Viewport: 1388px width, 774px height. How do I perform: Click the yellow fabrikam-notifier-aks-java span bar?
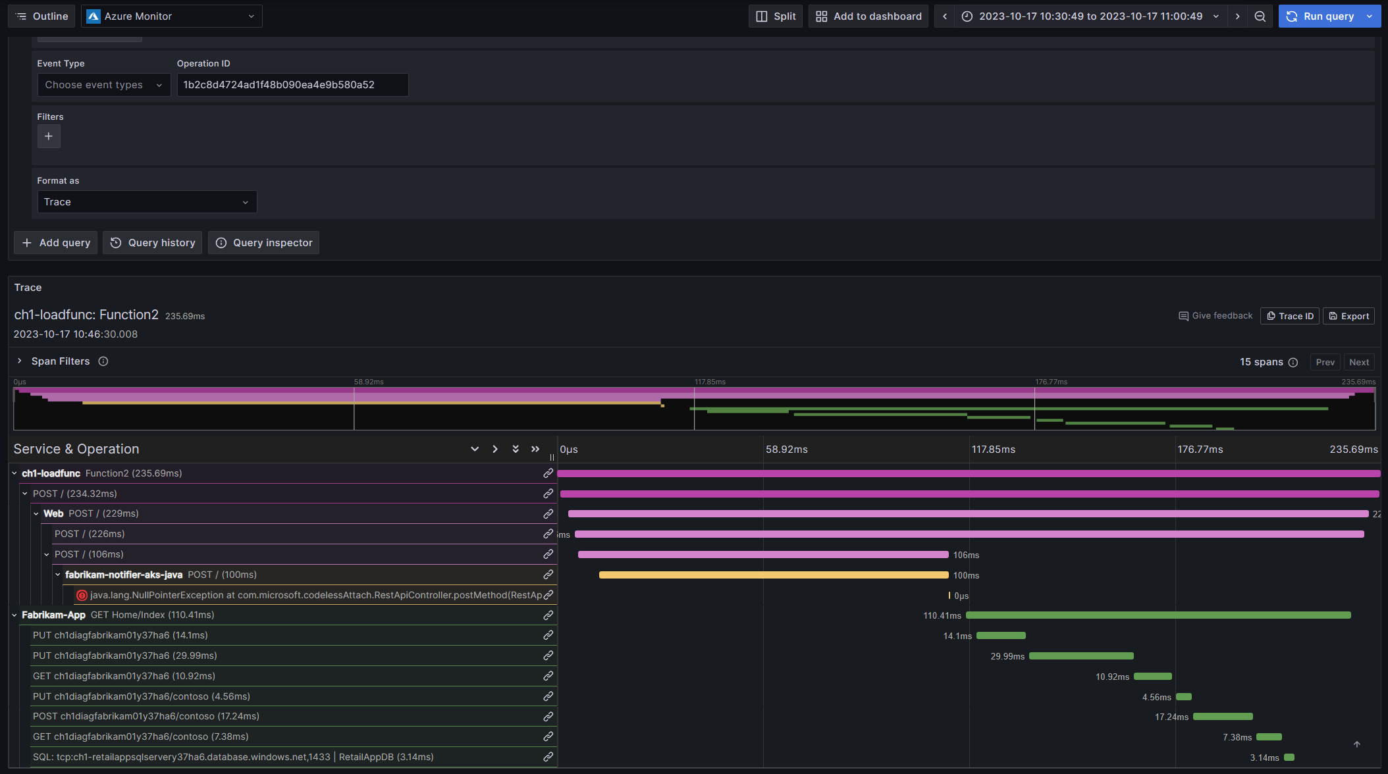coord(773,575)
